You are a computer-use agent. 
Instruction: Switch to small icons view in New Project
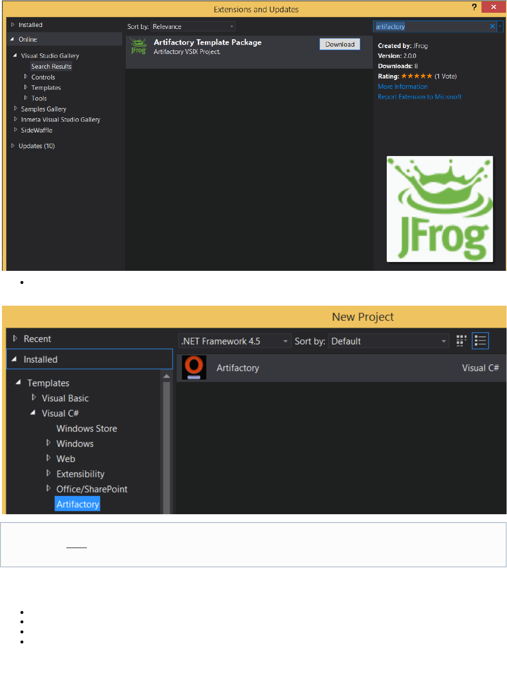click(x=461, y=341)
